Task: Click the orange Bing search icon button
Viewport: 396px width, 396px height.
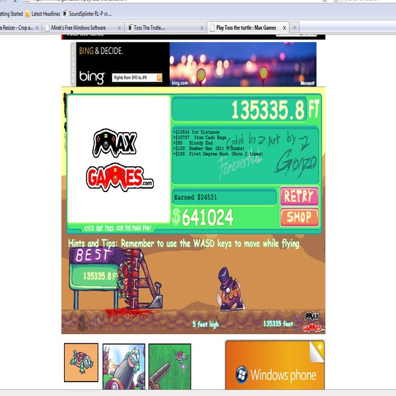Action: 159,77
